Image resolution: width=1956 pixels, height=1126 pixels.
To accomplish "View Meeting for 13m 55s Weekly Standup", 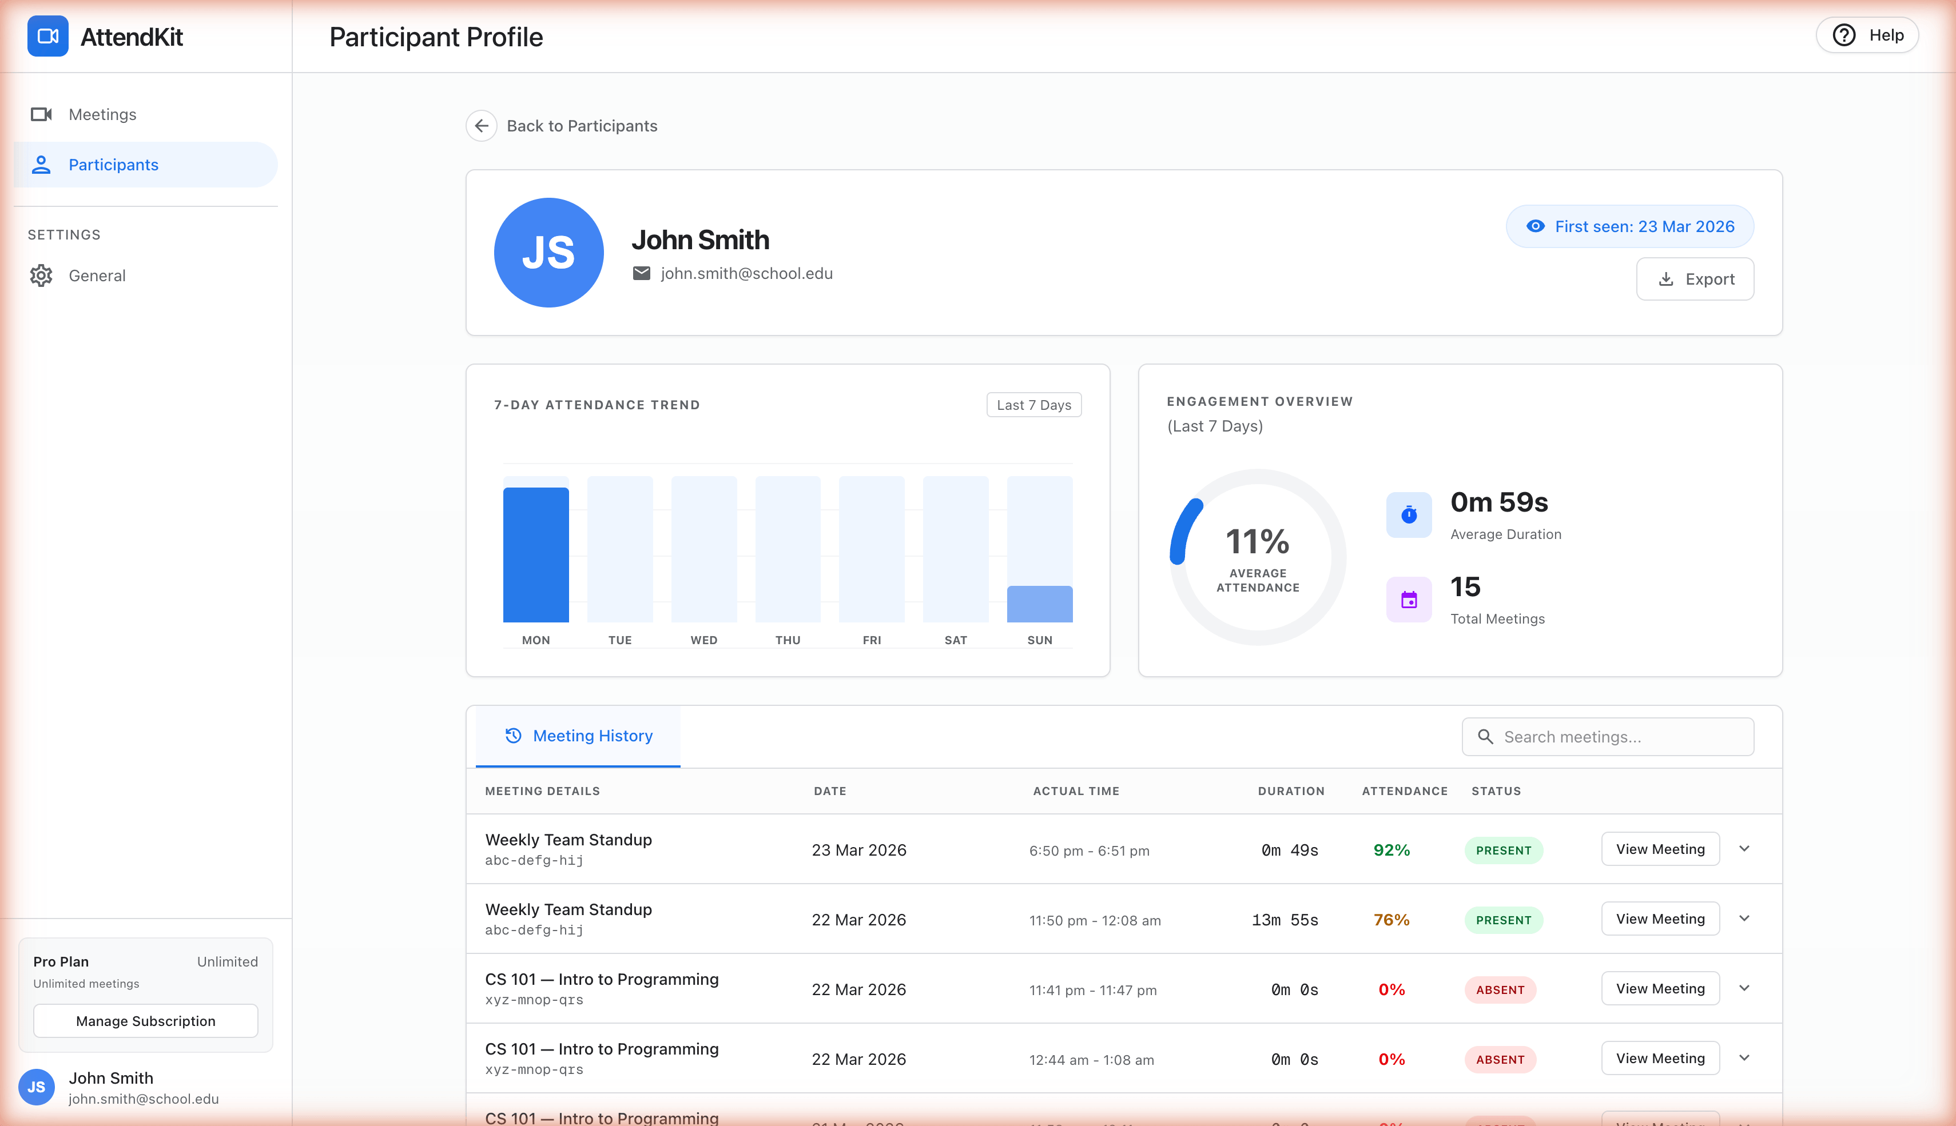I will tap(1660, 919).
